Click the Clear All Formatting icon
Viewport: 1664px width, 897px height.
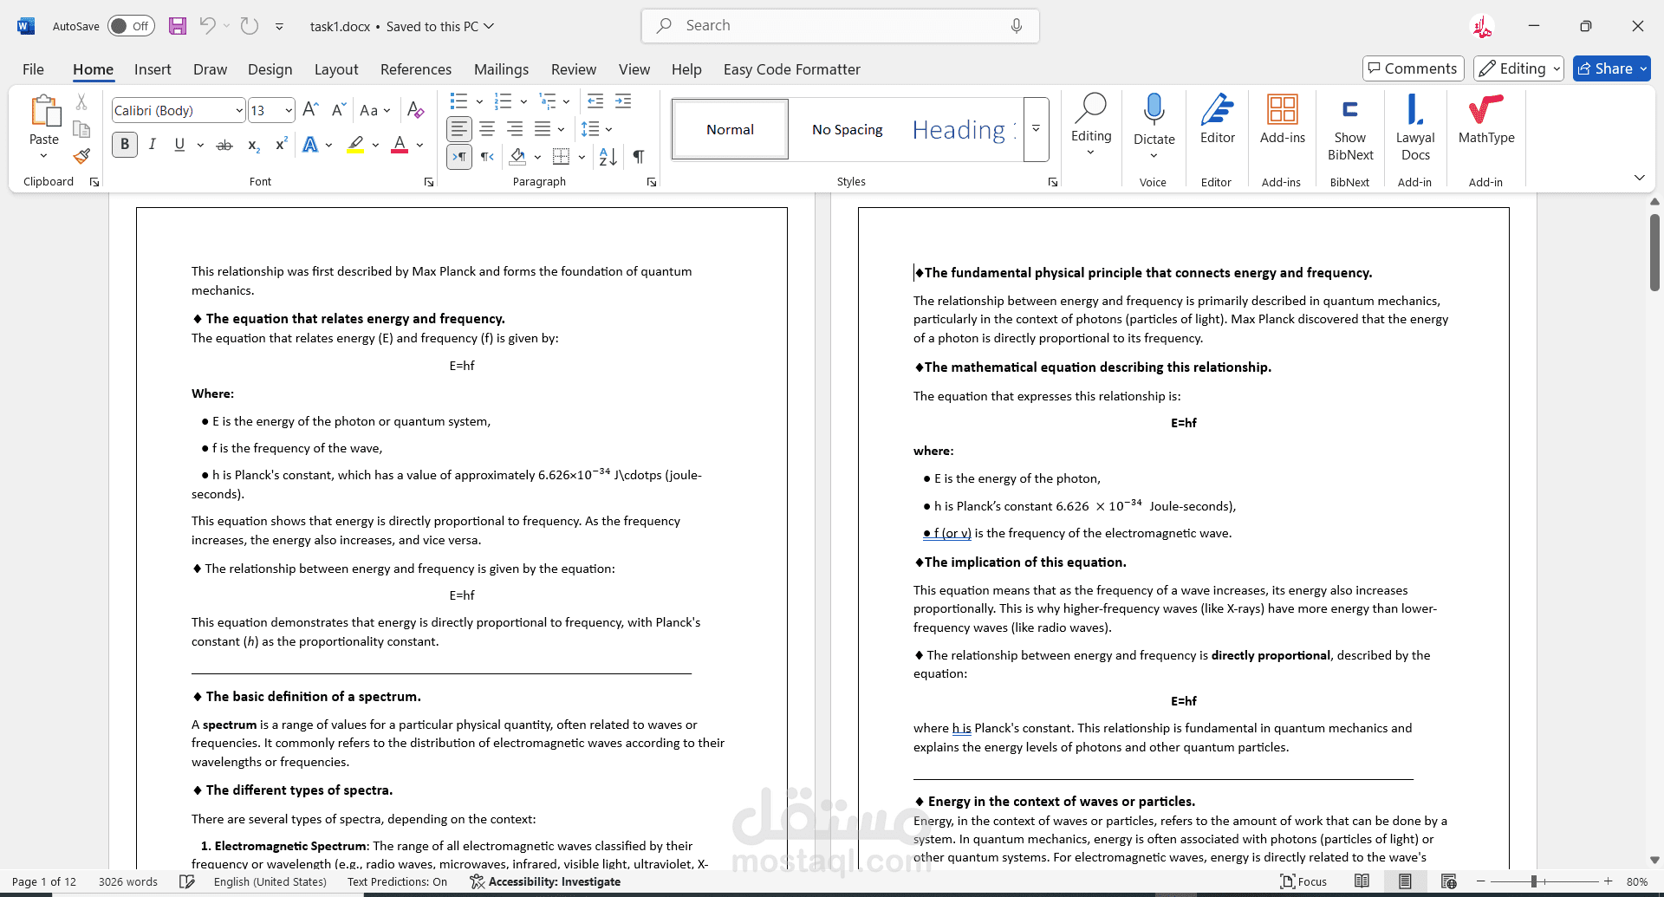point(416,110)
